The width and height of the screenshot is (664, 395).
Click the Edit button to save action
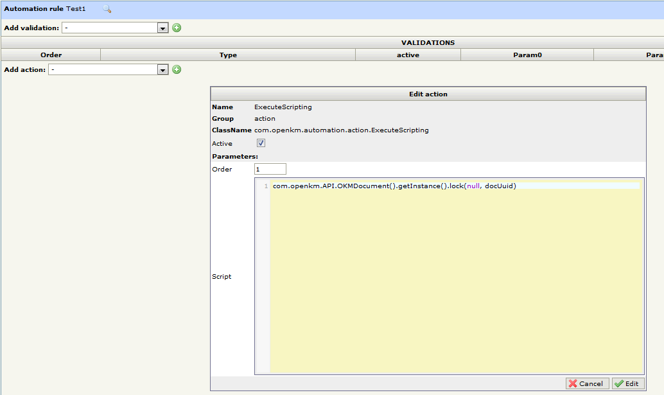click(627, 383)
